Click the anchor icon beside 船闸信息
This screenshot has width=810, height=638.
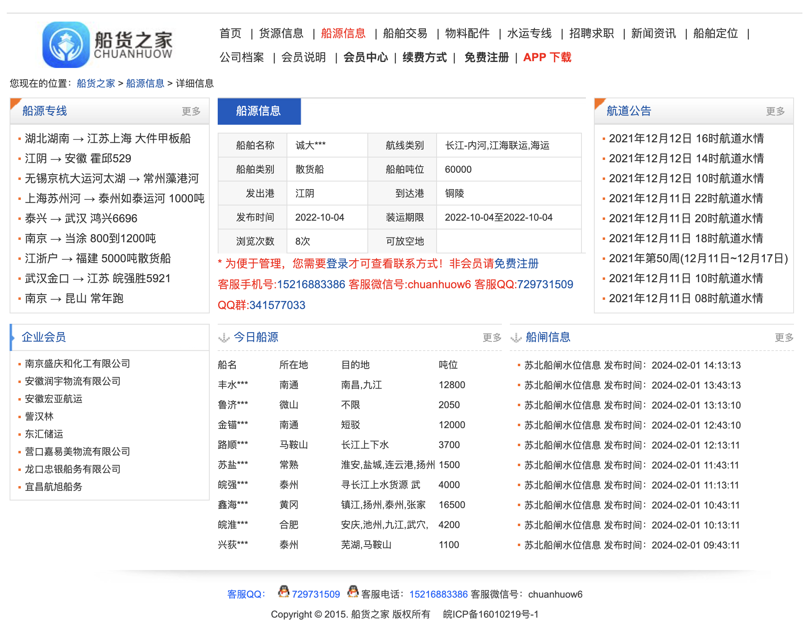tap(516, 338)
